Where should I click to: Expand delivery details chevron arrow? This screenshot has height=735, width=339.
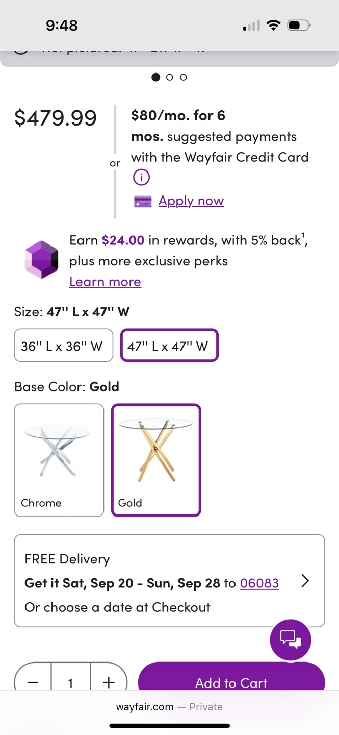coord(305,581)
